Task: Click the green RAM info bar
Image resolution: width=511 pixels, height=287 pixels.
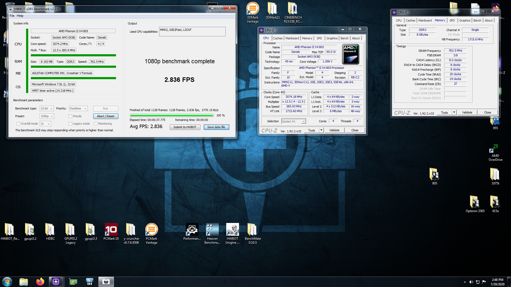Action: [73, 67]
